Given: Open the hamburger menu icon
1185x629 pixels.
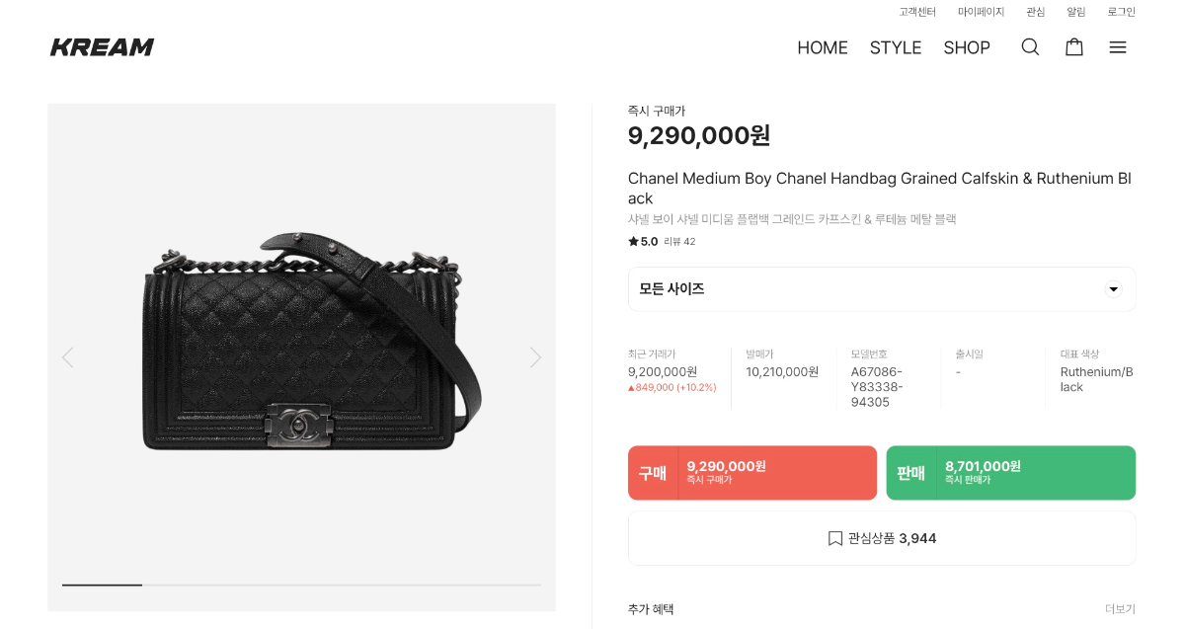Looking at the screenshot, I should click(1118, 47).
